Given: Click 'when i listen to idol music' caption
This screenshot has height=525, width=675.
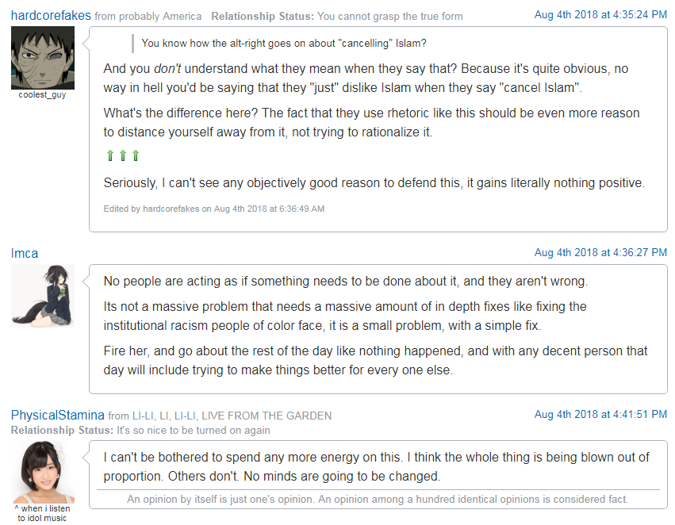Looking at the screenshot, I should pyautogui.click(x=42, y=513).
